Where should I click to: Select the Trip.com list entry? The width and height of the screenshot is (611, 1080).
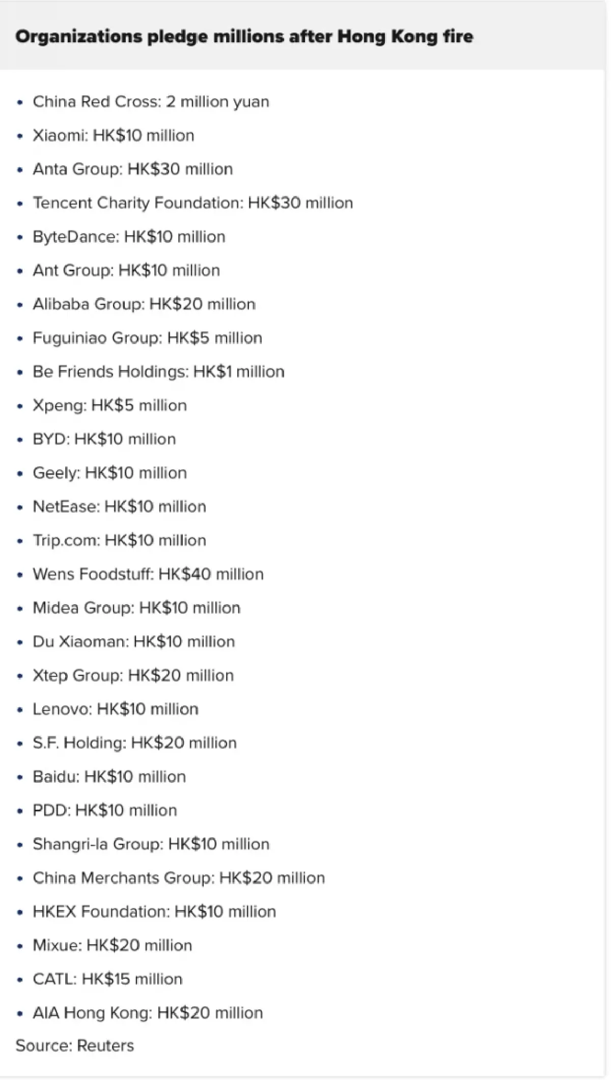[119, 541]
